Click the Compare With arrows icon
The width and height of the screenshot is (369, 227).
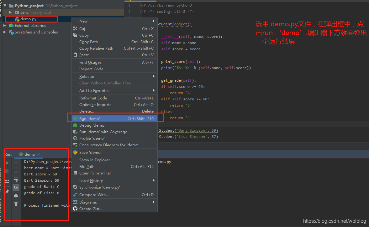click(75, 194)
